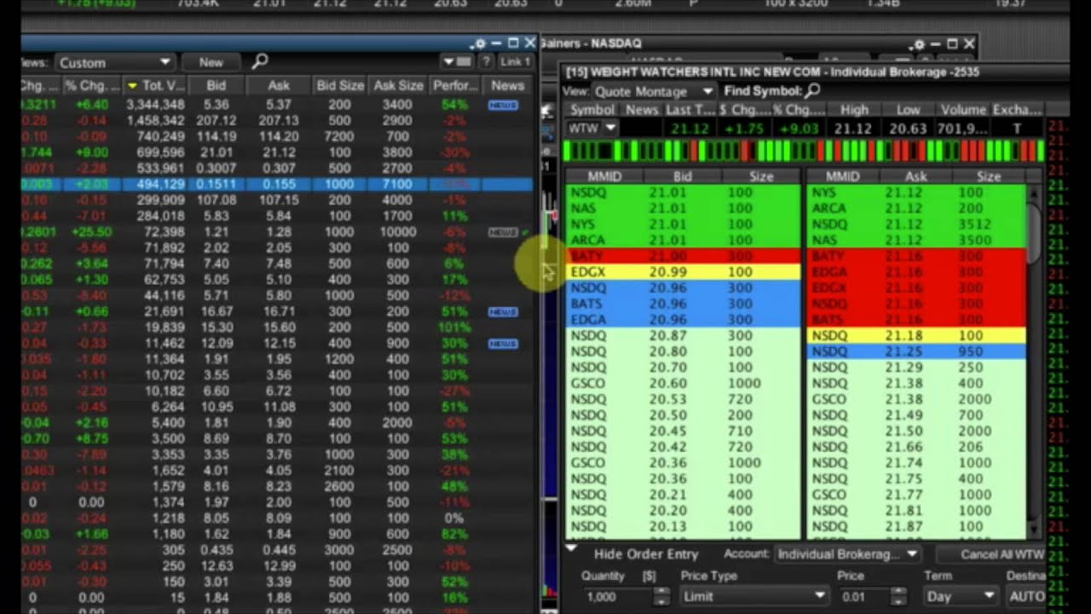Click the Hide Order Entry label

pyautogui.click(x=646, y=554)
